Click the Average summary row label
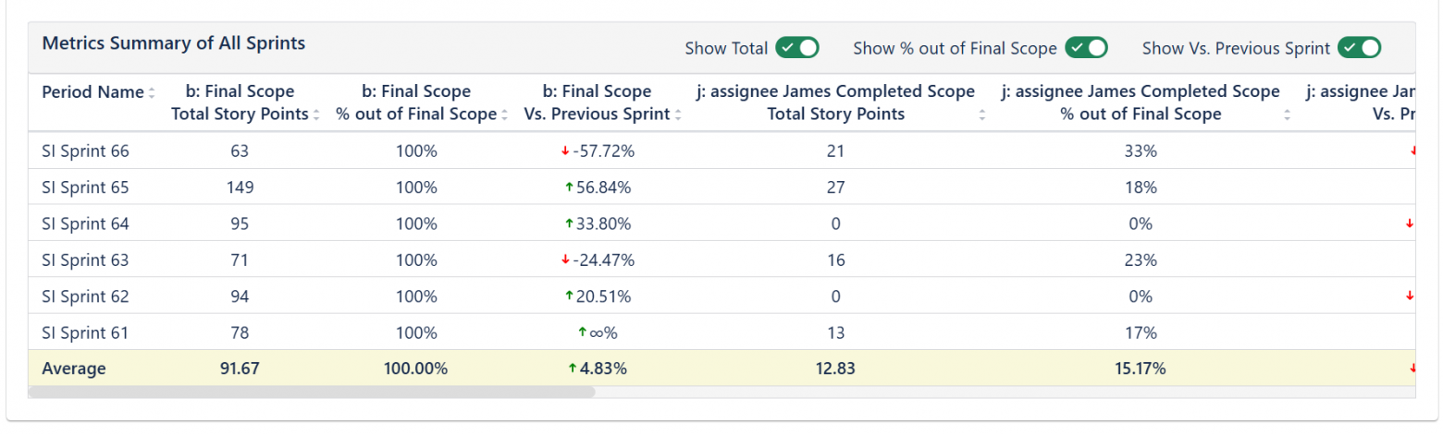This screenshot has height=434, width=1443. pos(74,368)
